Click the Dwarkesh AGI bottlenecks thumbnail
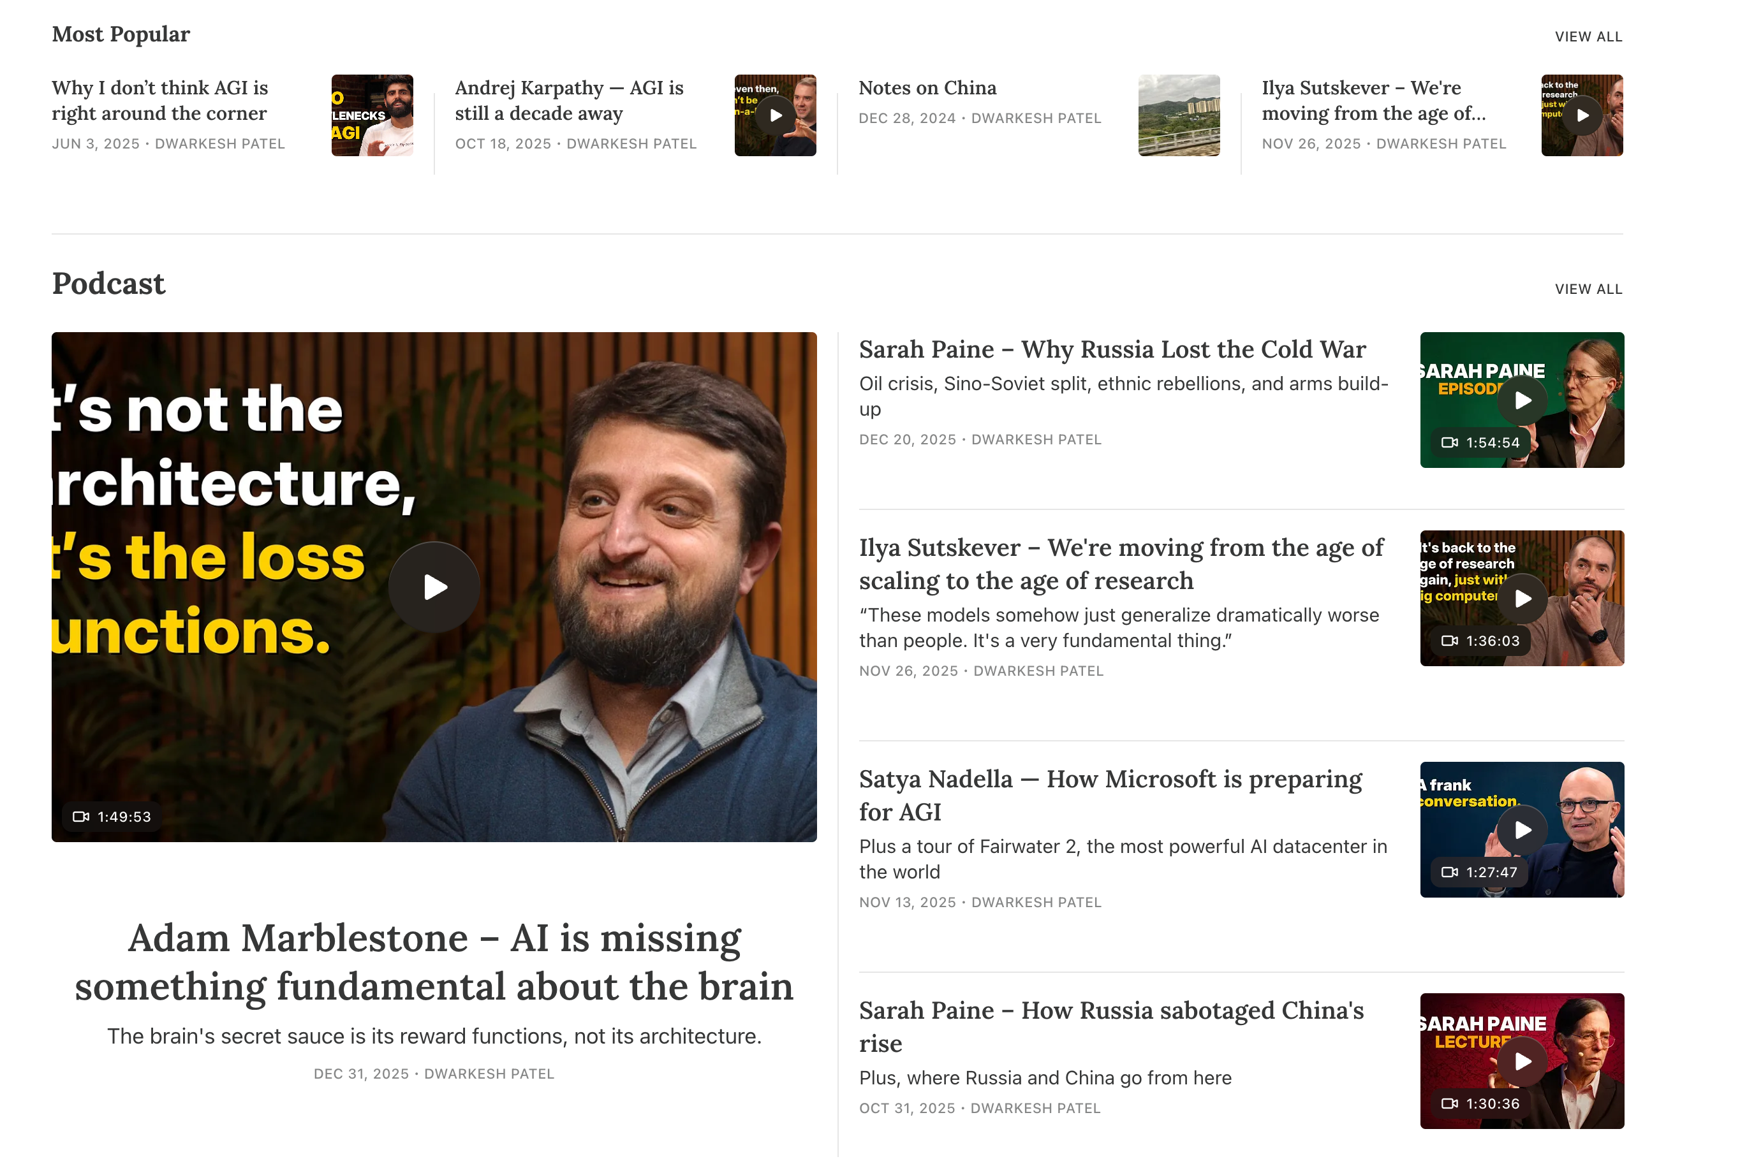The height and width of the screenshot is (1173, 1740). 372,115
